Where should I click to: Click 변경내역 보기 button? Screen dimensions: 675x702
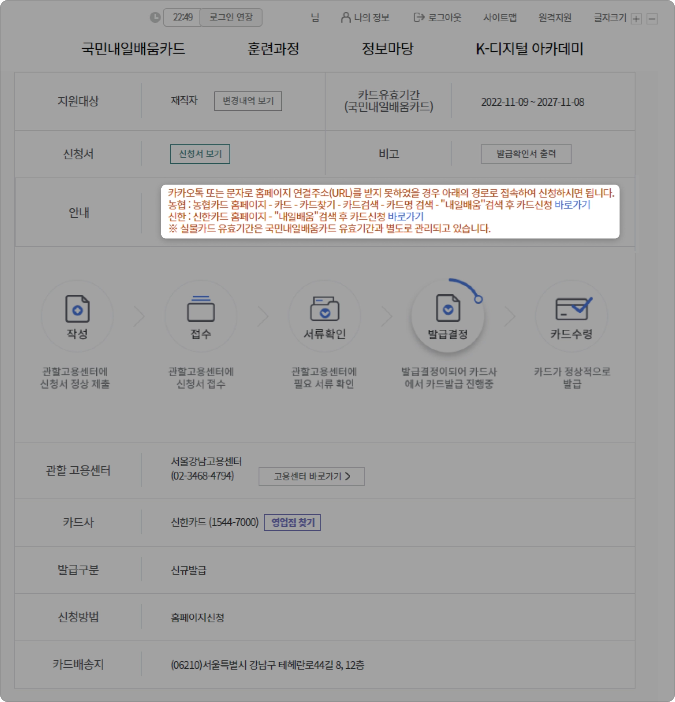[248, 101]
